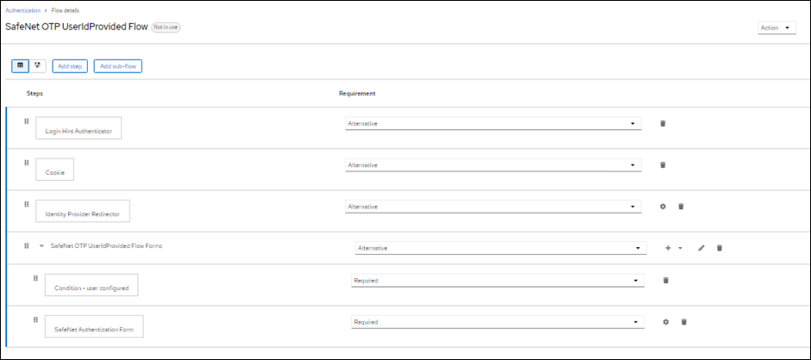Grab the drag handle for Cookie step
The height and width of the screenshot is (360, 811).
coord(26,162)
